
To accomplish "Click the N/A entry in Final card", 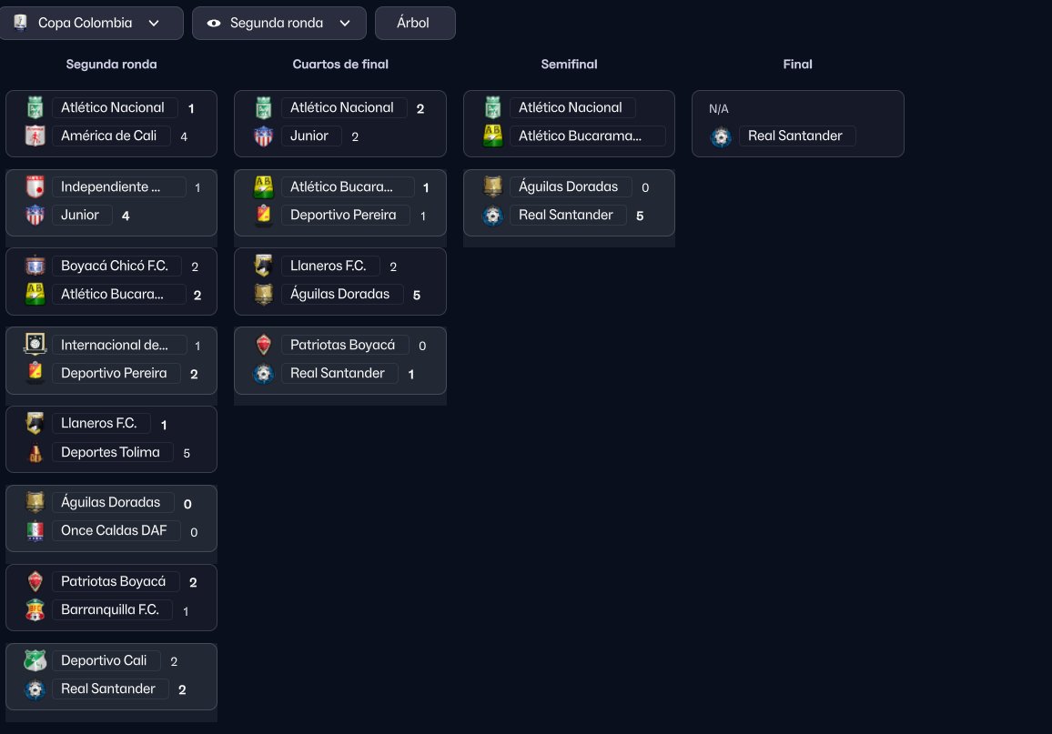I will [x=719, y=108].
